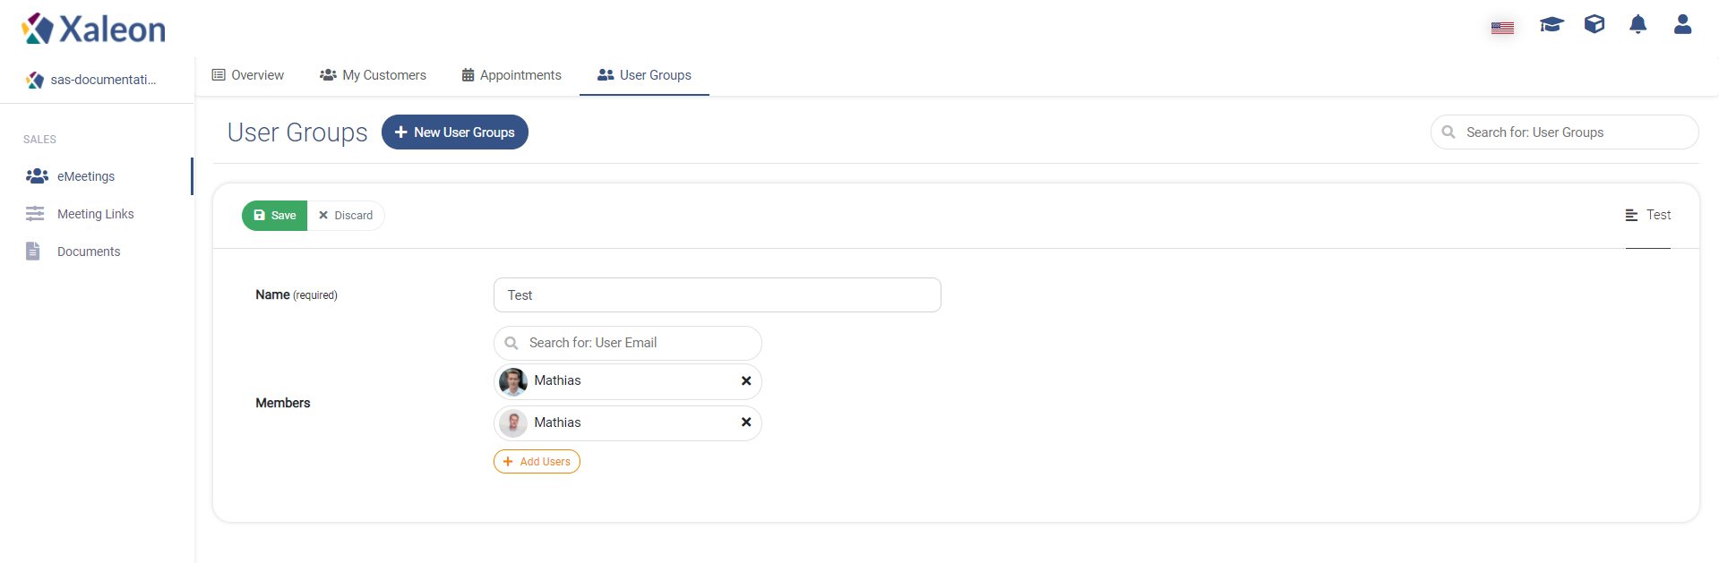Open the notifications bell
This screenshot has height=563, width=1719.
coord(1638,24)
